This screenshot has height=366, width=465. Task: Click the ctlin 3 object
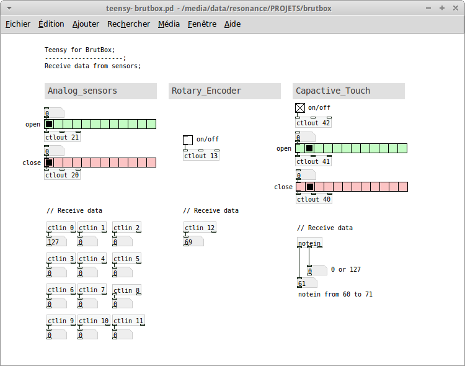pos(61,259)
